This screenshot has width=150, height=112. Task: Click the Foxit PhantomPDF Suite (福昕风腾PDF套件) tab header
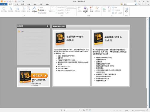[59, 26]
